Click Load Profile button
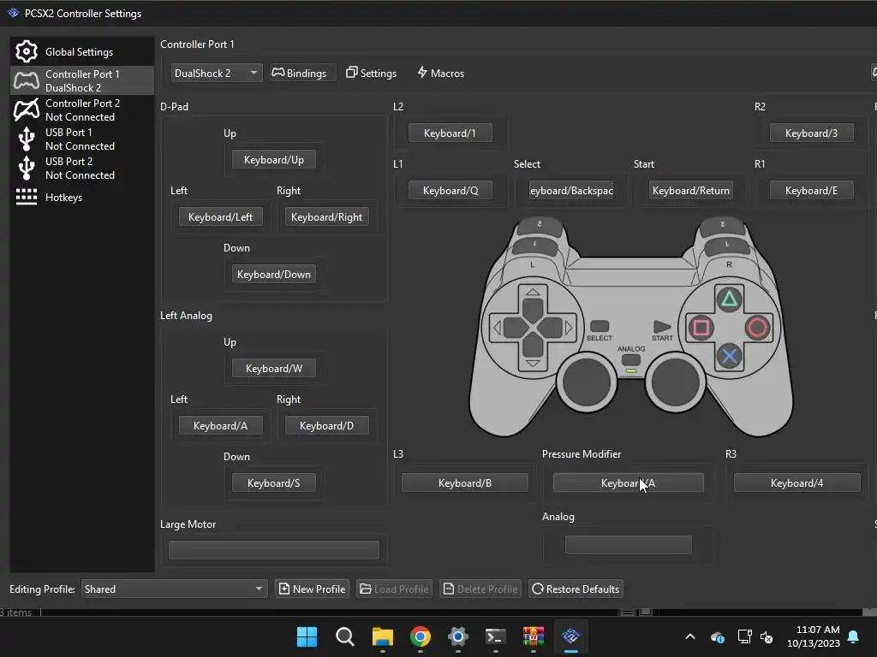The image size is (877, 657). point(394,589)
